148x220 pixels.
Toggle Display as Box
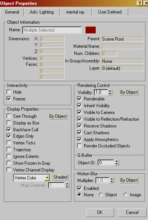point(9,123)
